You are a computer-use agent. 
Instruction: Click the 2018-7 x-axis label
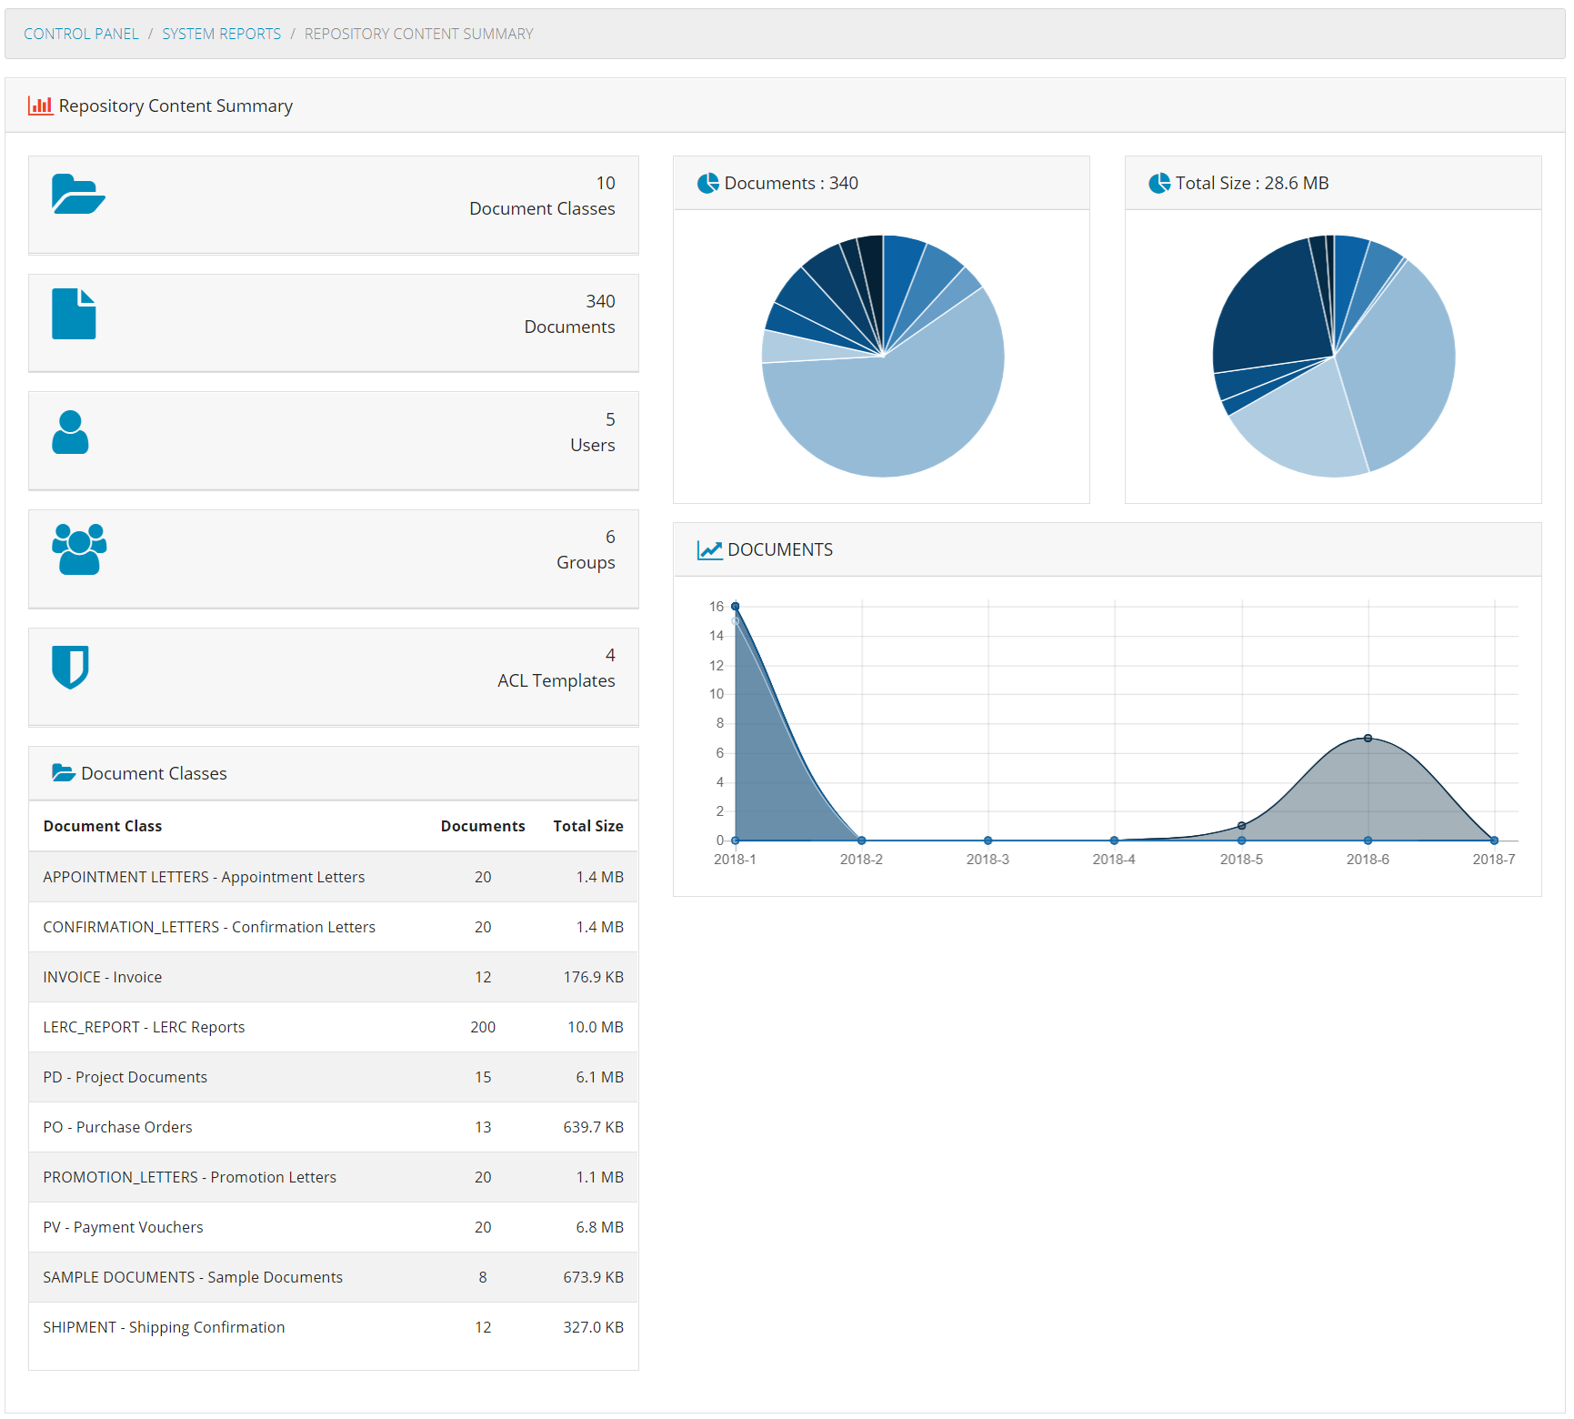1493,860
